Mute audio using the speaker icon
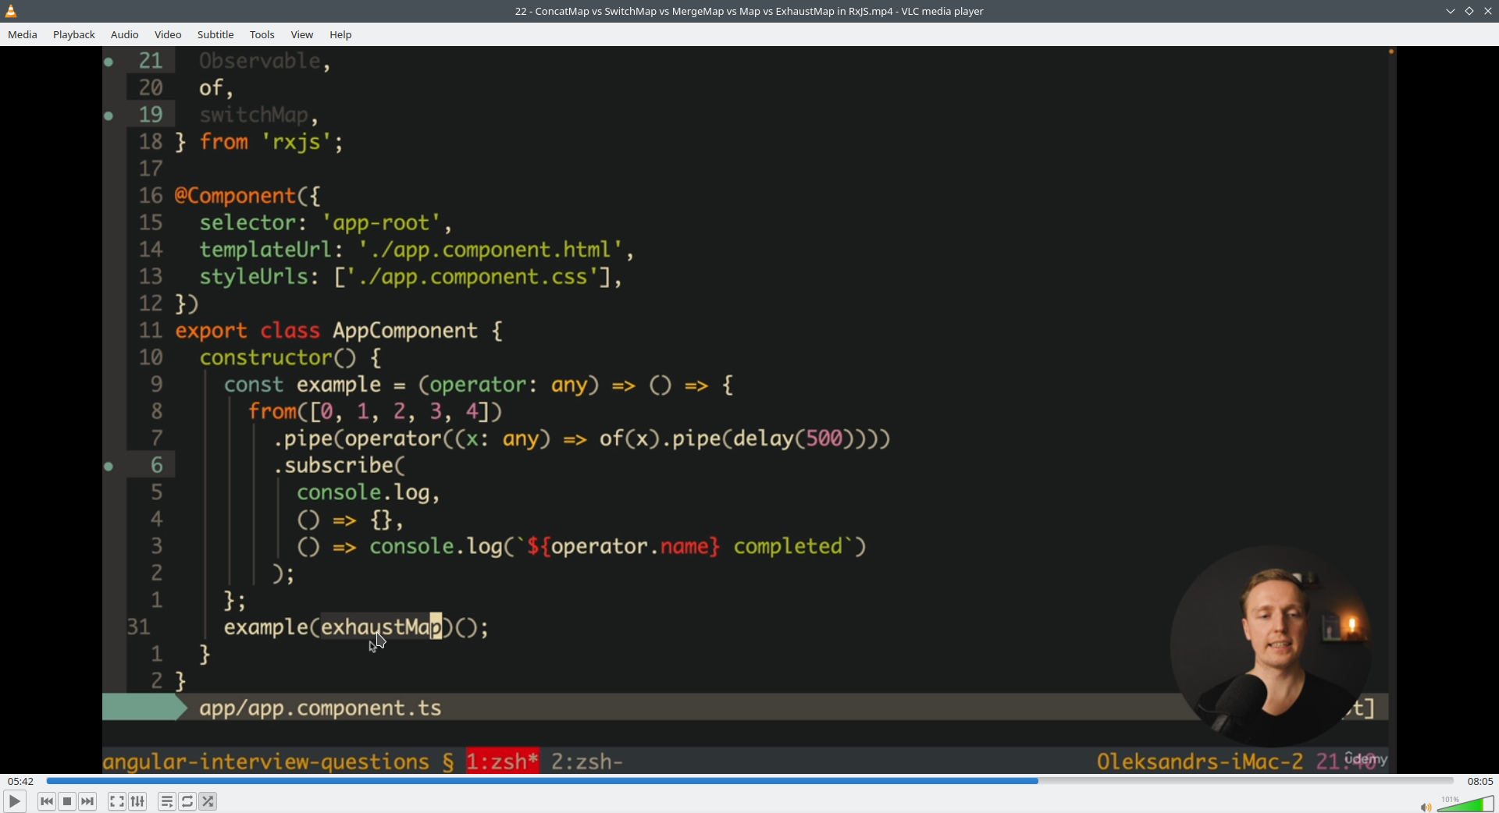 coord(1426,807)
